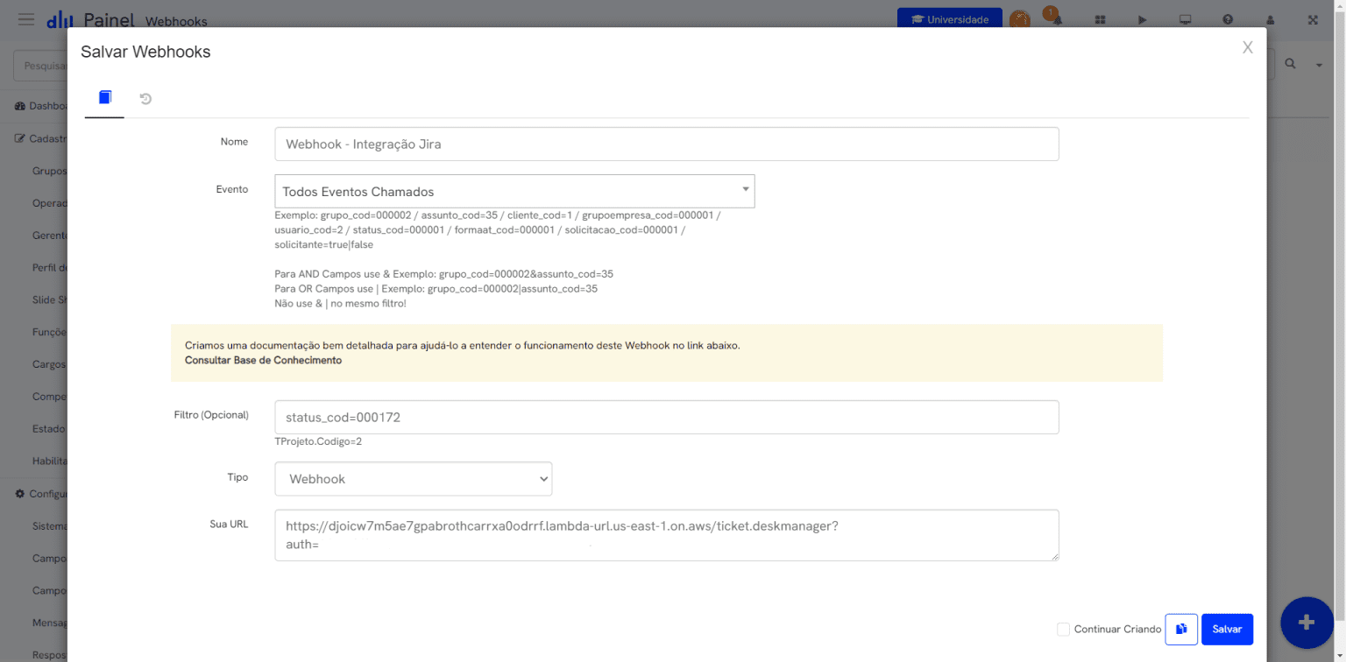Click the floating blue plus button
The image size is (1346, 662).
point(1307,623)
